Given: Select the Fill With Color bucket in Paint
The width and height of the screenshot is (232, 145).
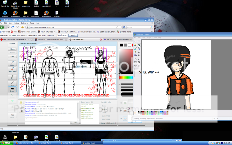Looking at the screenshot, I should (139, 45).
